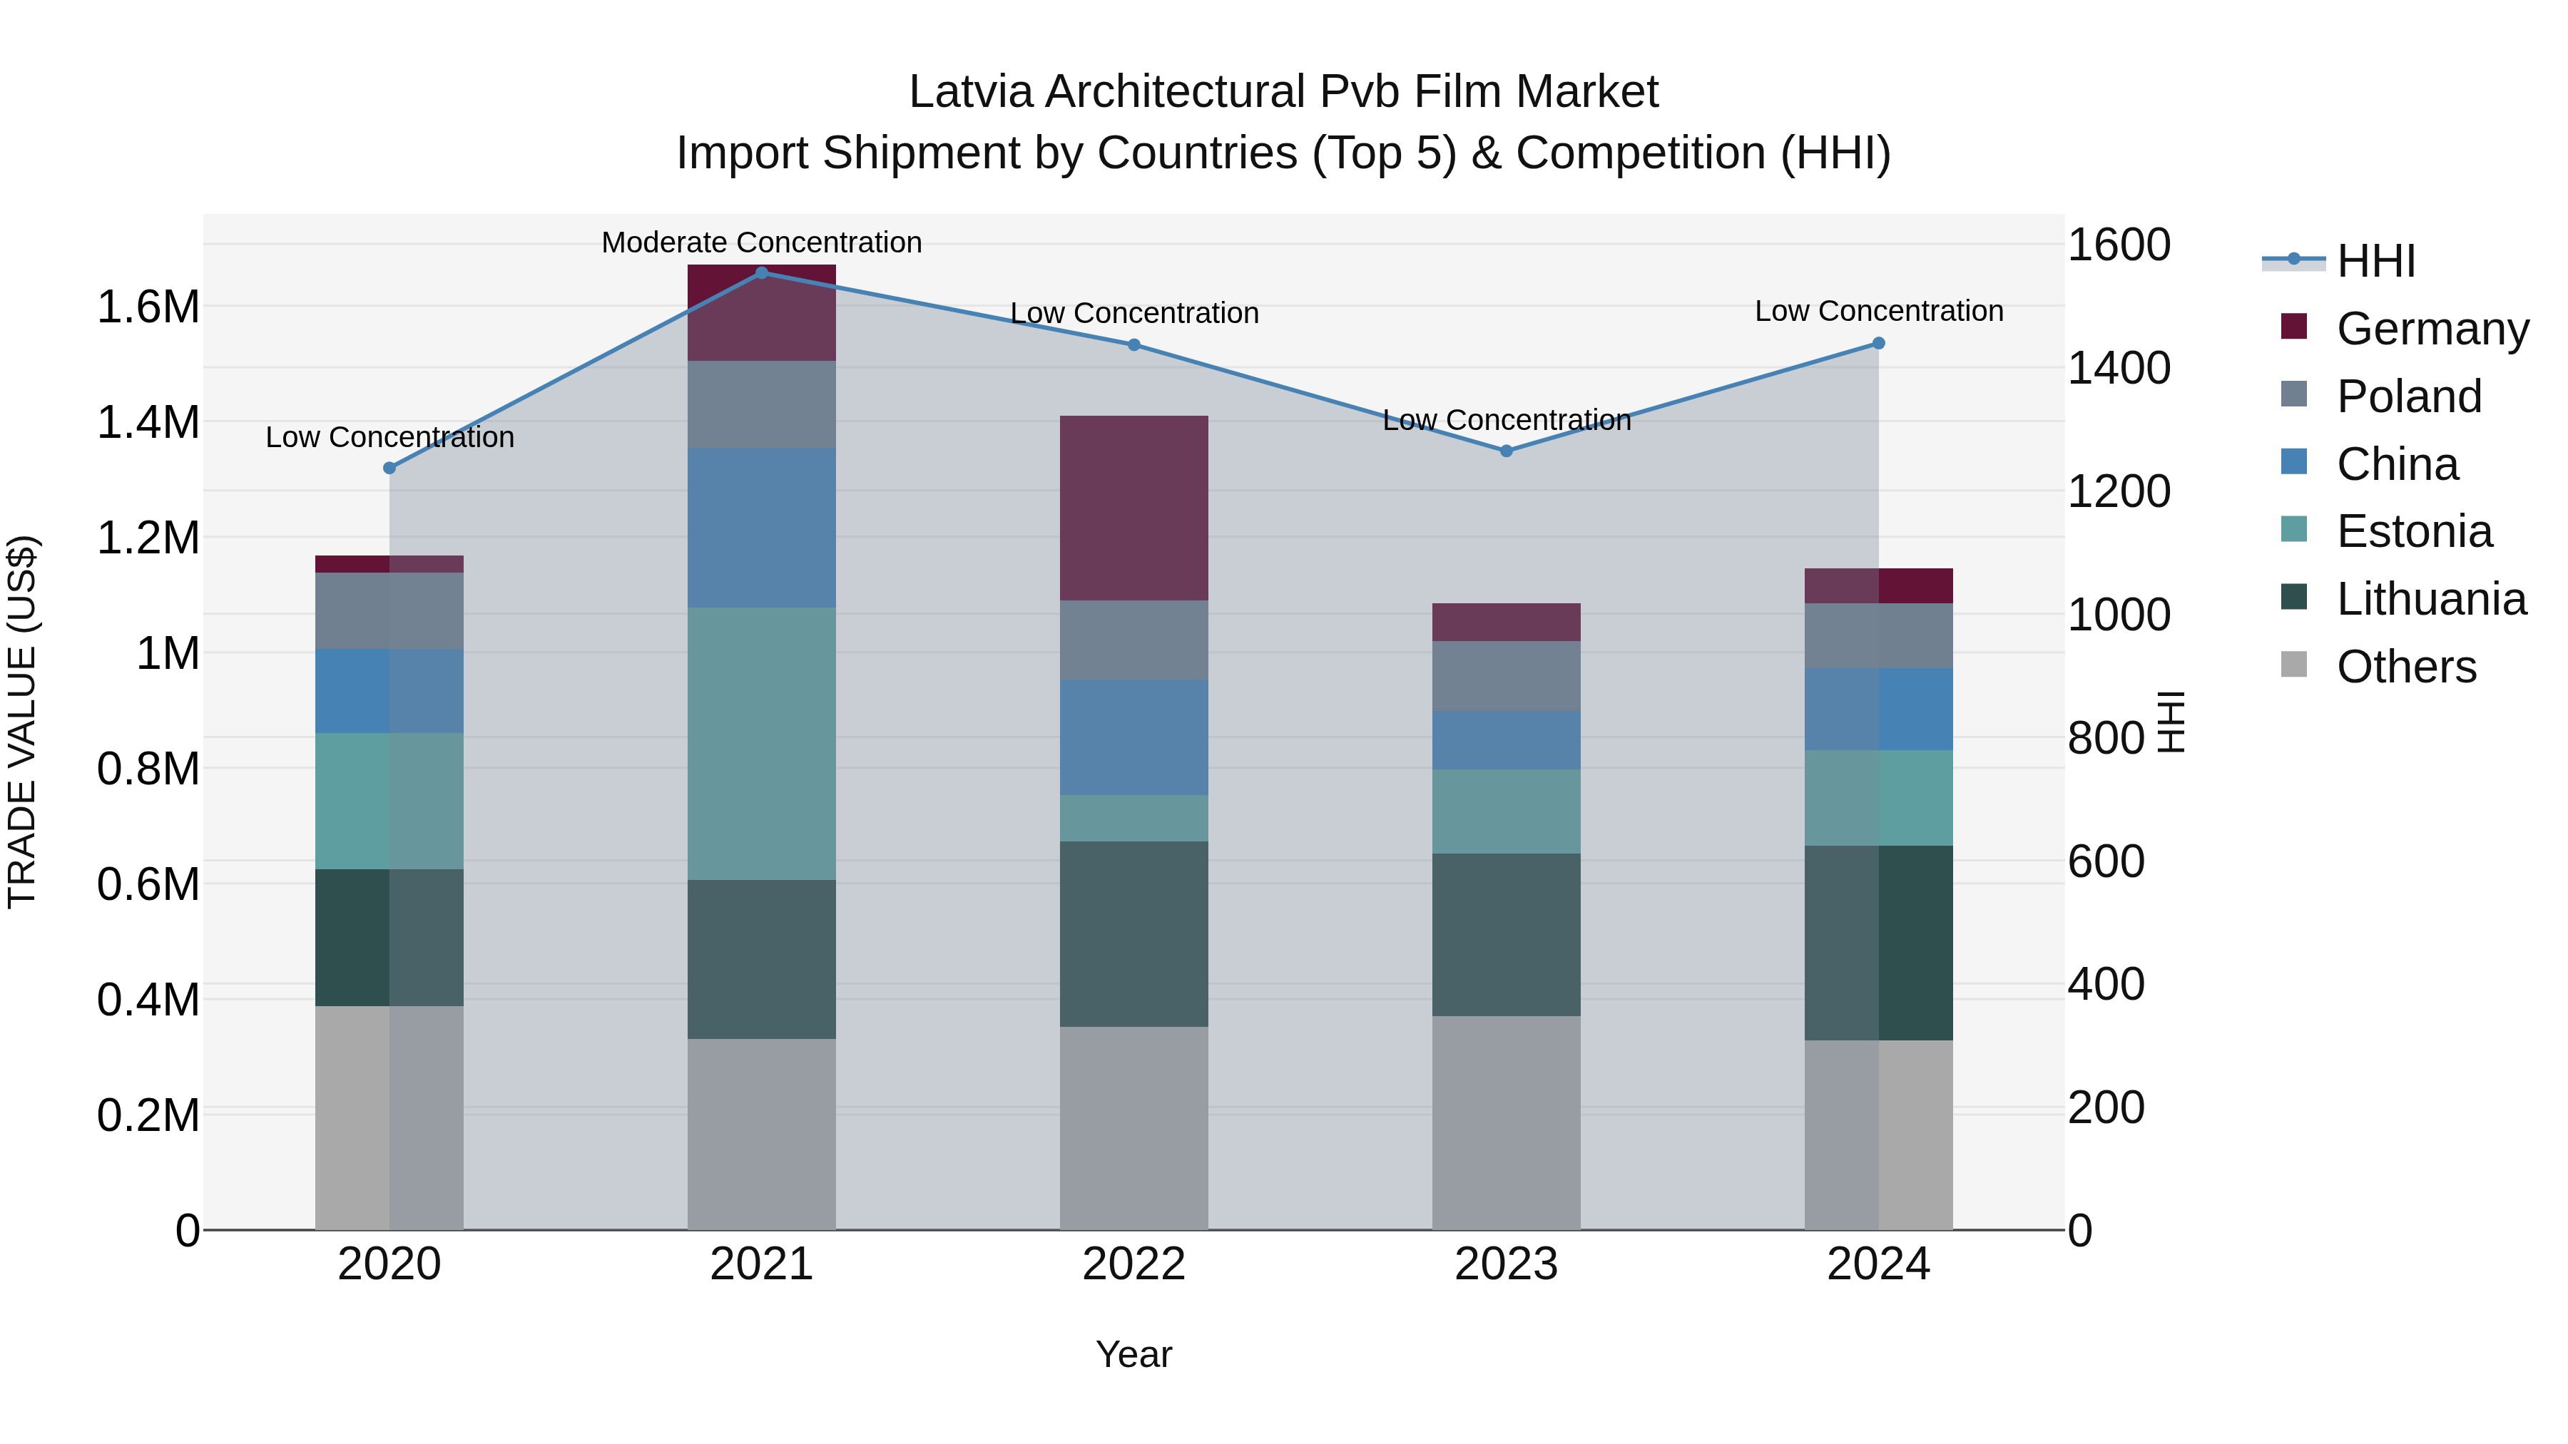Click the '0.4M' left axis tick
The width and height of the screenshot is (2568, 1444).
click(148, 1000)
